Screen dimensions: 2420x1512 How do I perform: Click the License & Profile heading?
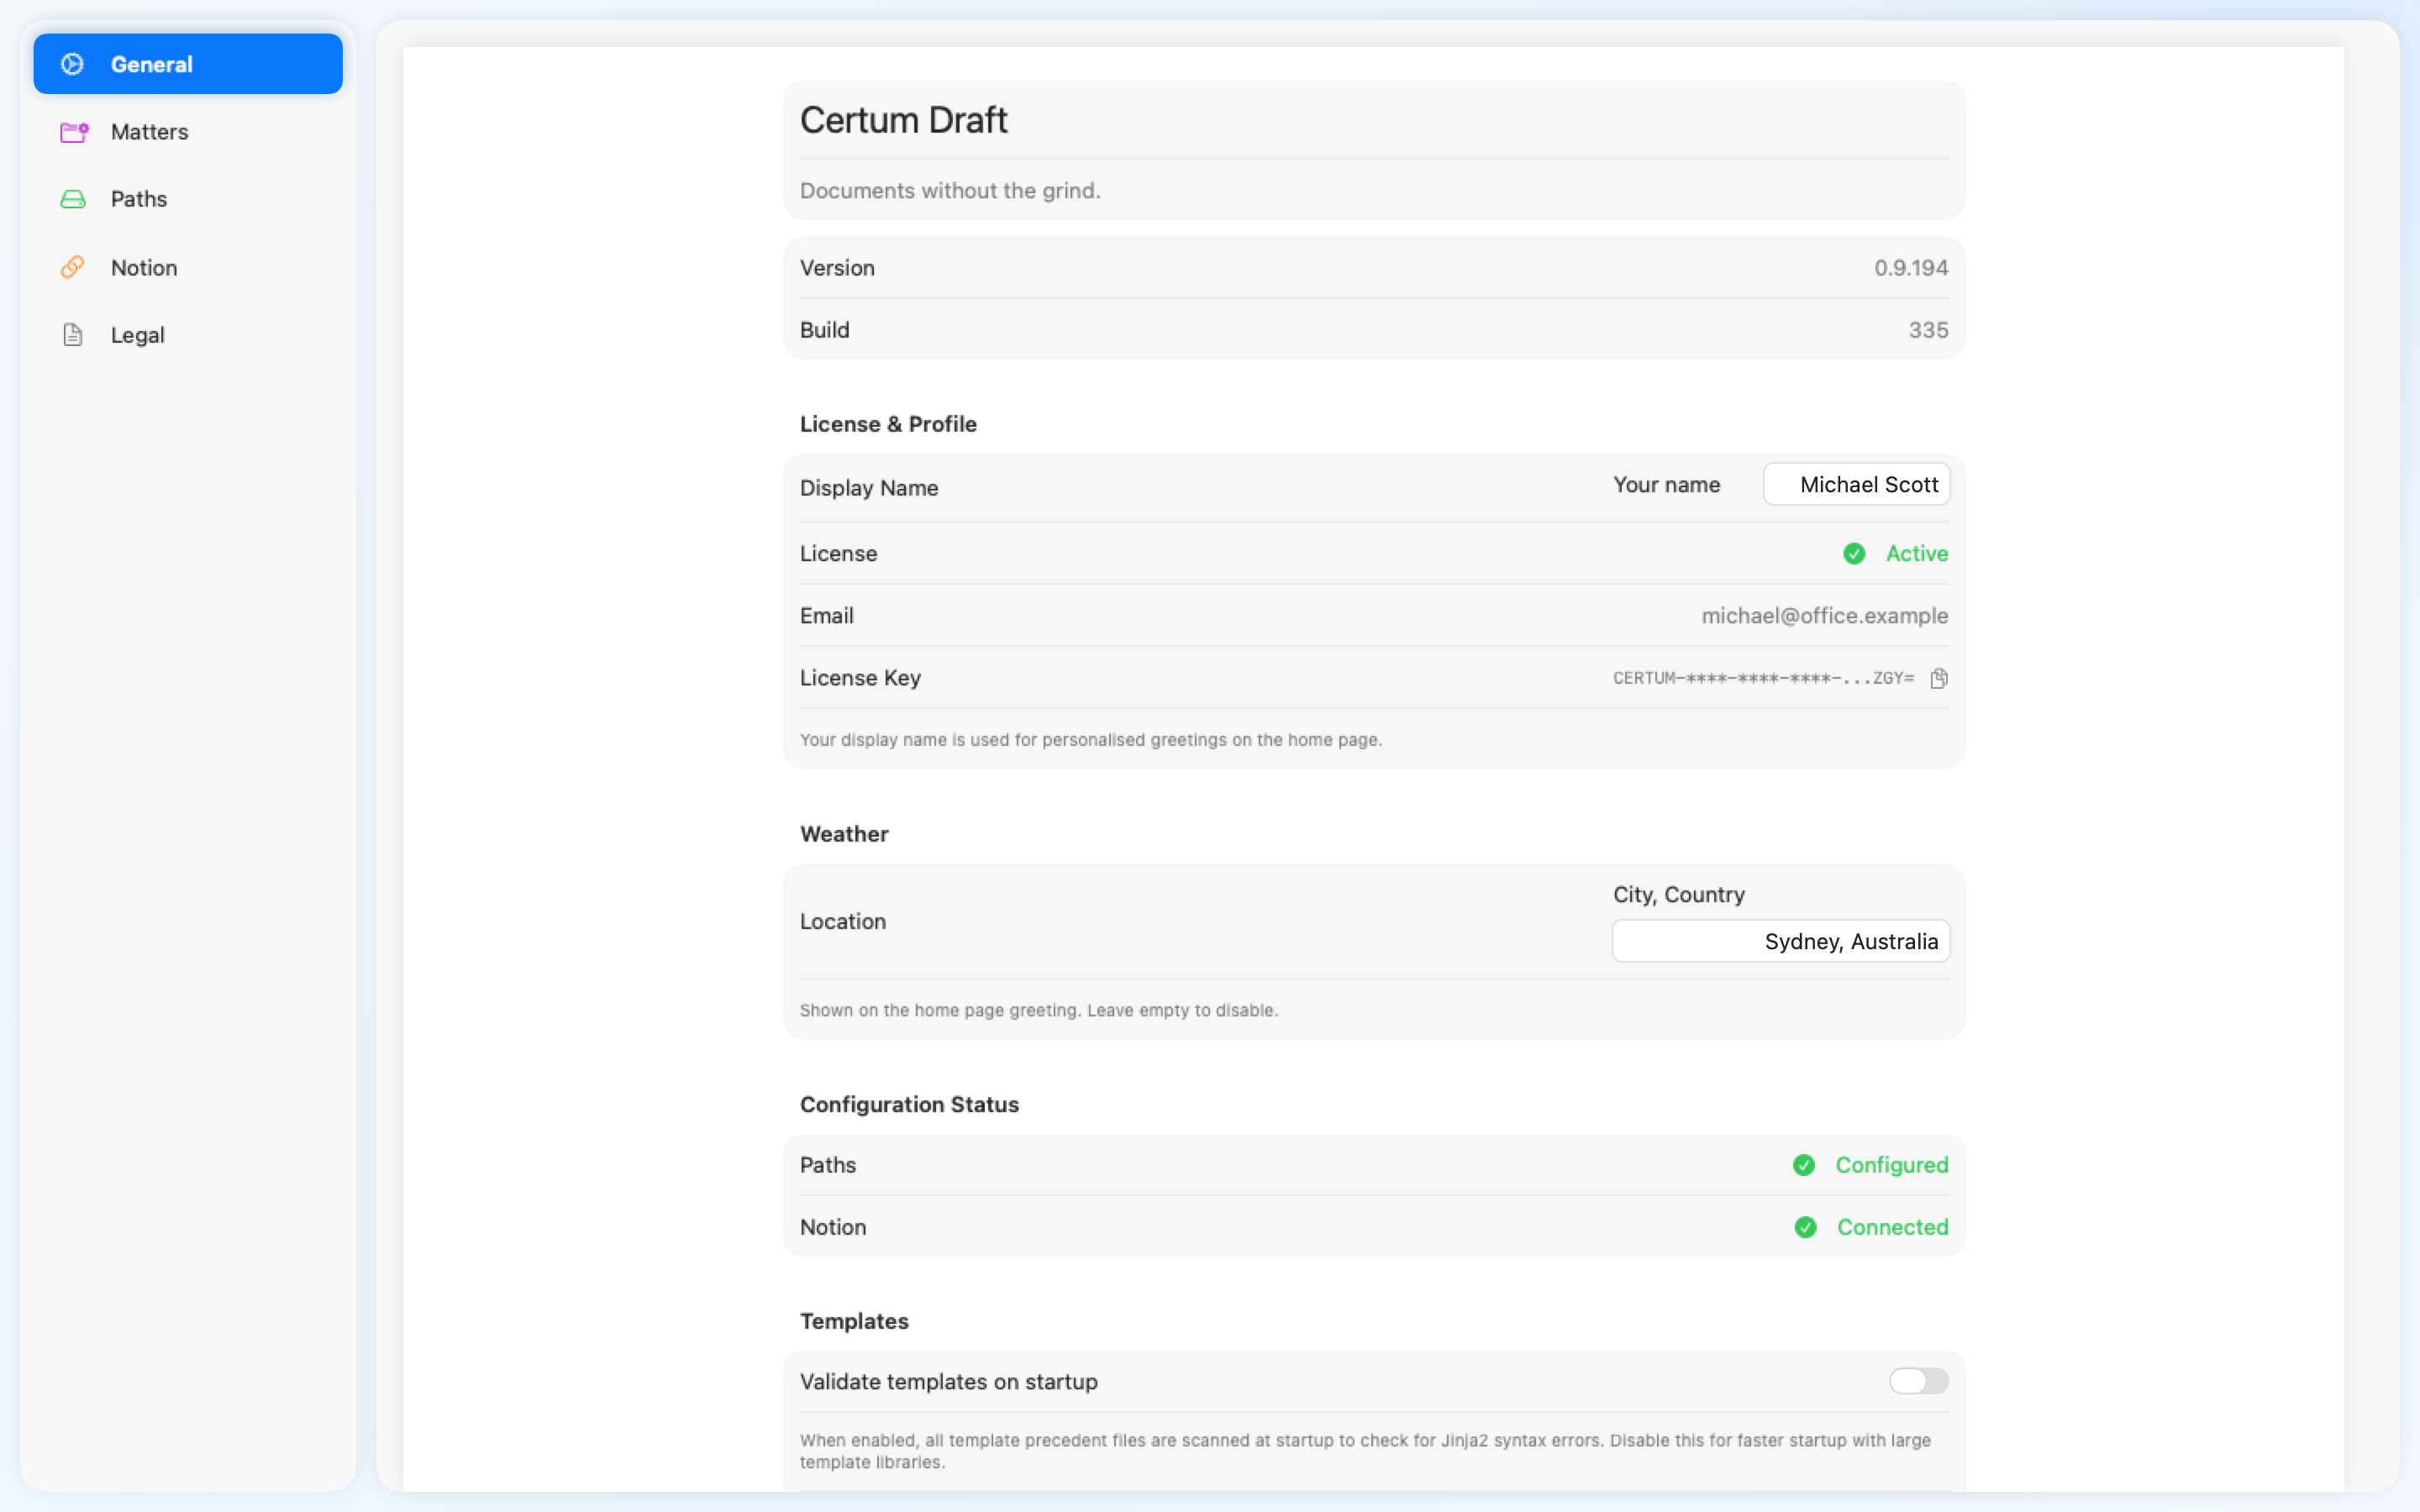pos(888,424)
